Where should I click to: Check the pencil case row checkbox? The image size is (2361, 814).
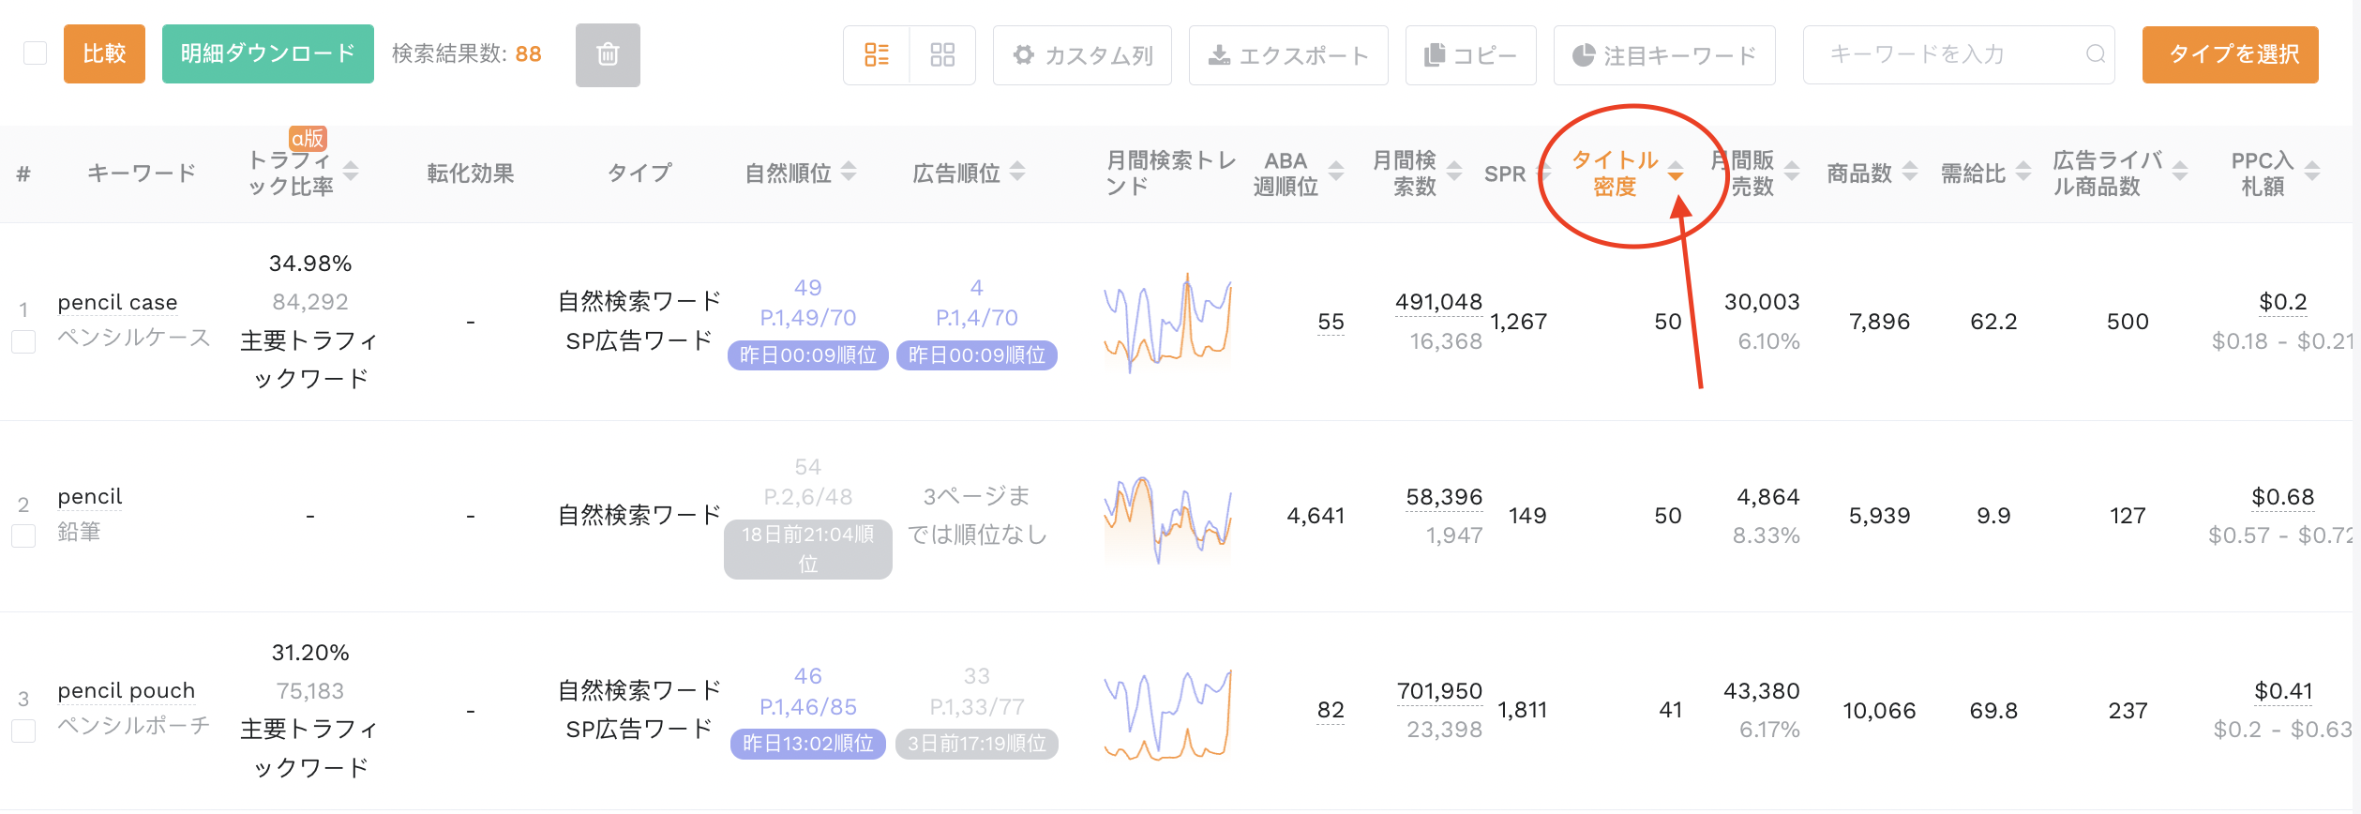[23, 341]
